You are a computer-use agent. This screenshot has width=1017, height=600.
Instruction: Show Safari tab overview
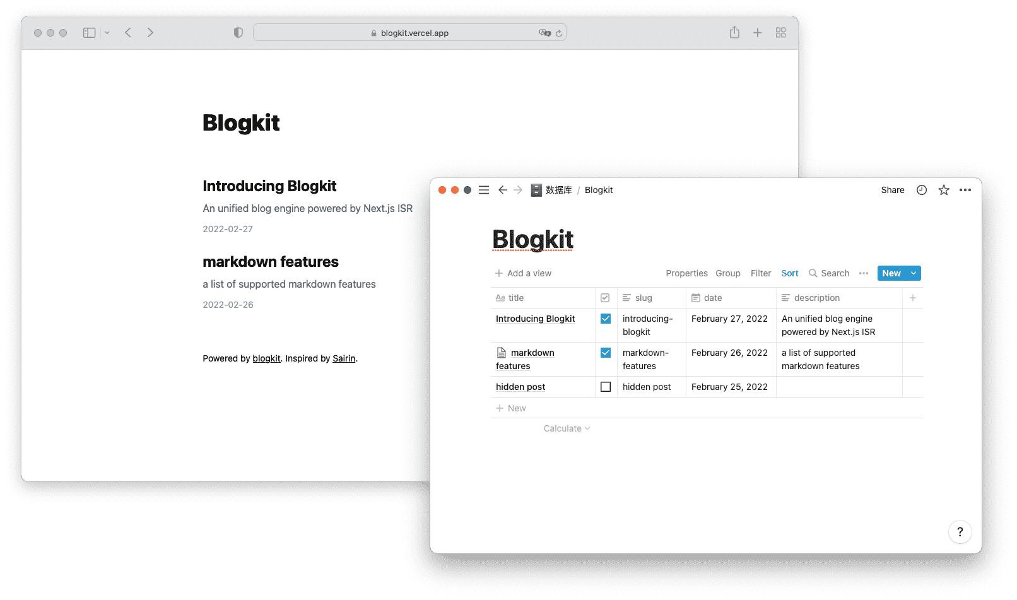[780, 33]
